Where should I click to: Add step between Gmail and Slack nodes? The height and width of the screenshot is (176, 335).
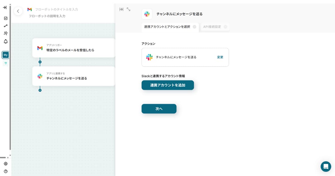point(40,62)
